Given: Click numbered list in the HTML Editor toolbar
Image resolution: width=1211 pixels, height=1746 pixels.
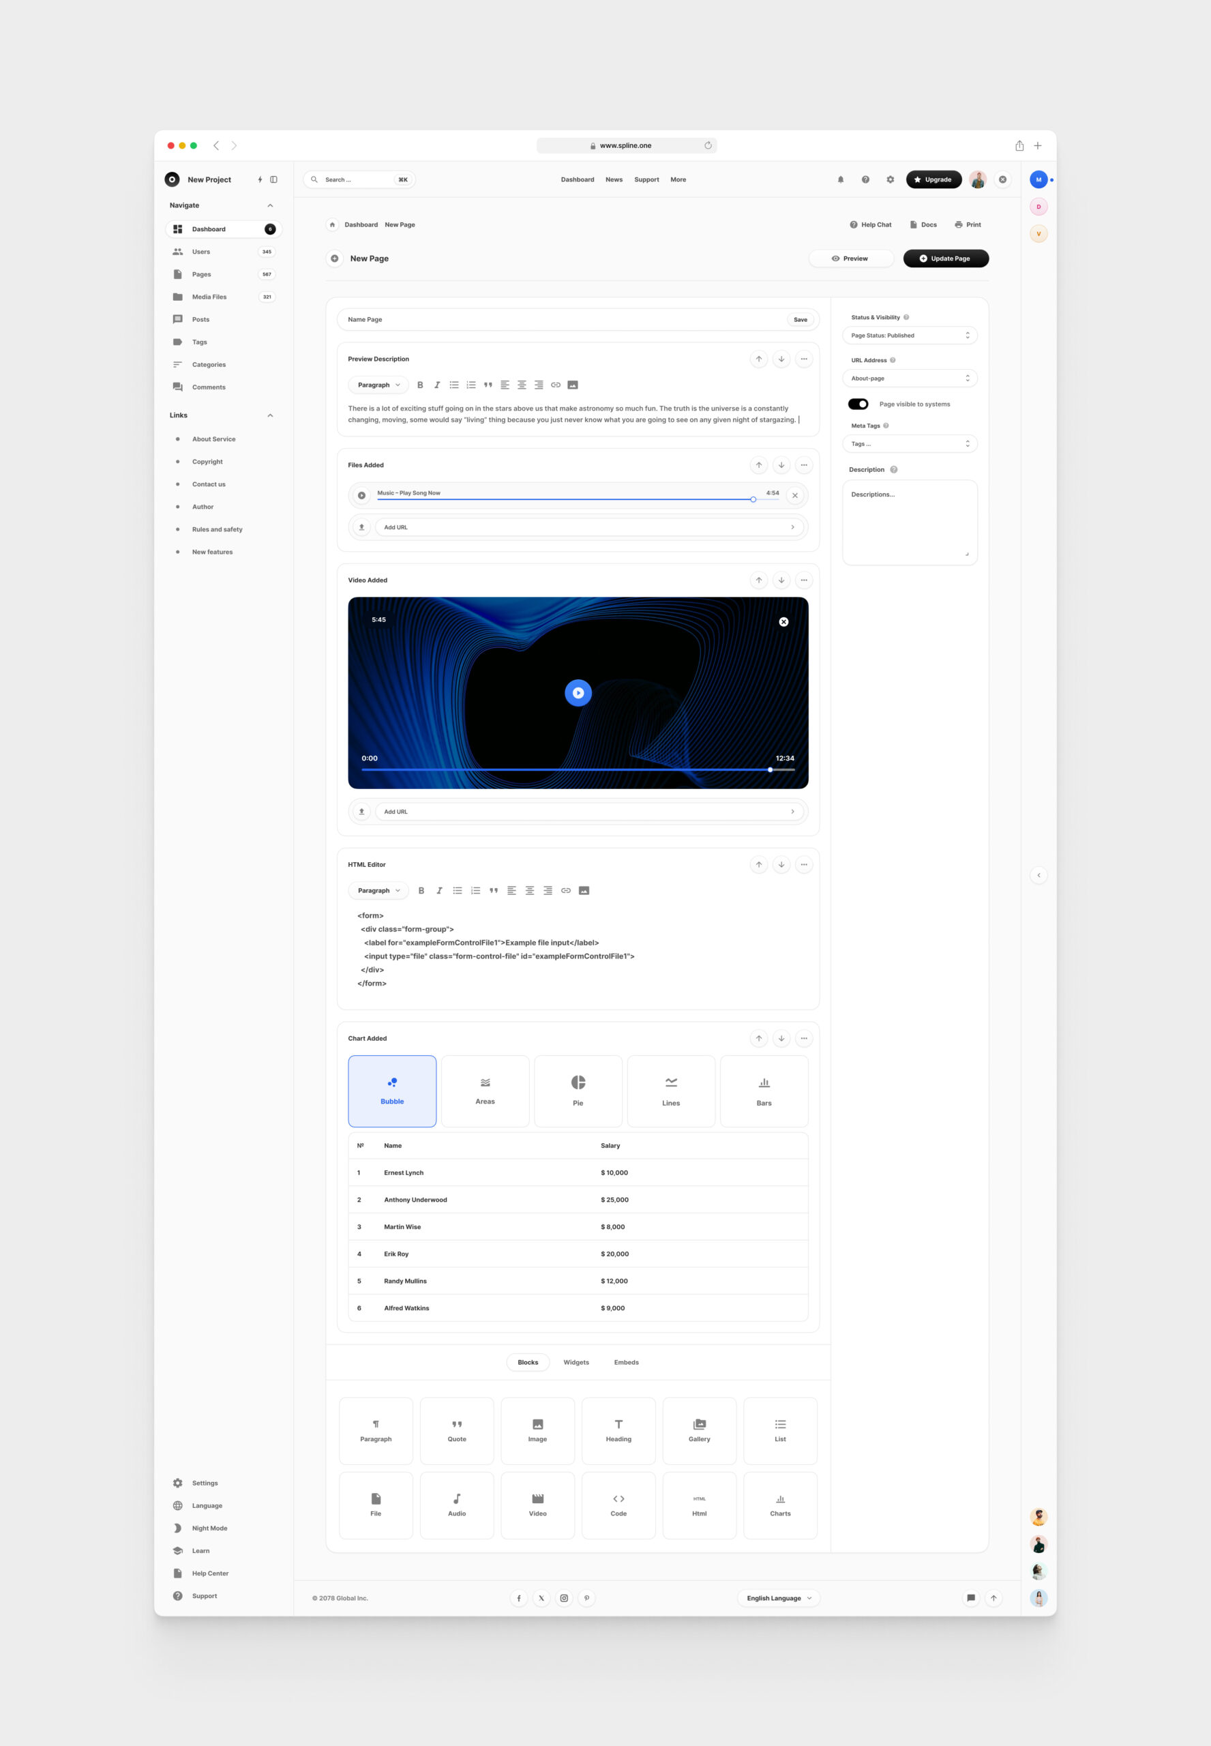Looking at the screenshot, I should coord(476,891).
